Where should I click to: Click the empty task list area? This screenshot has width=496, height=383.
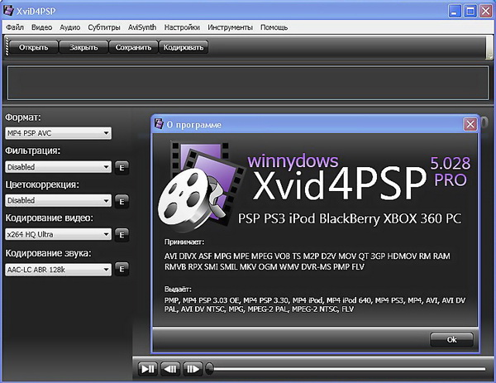coord(248,83)
